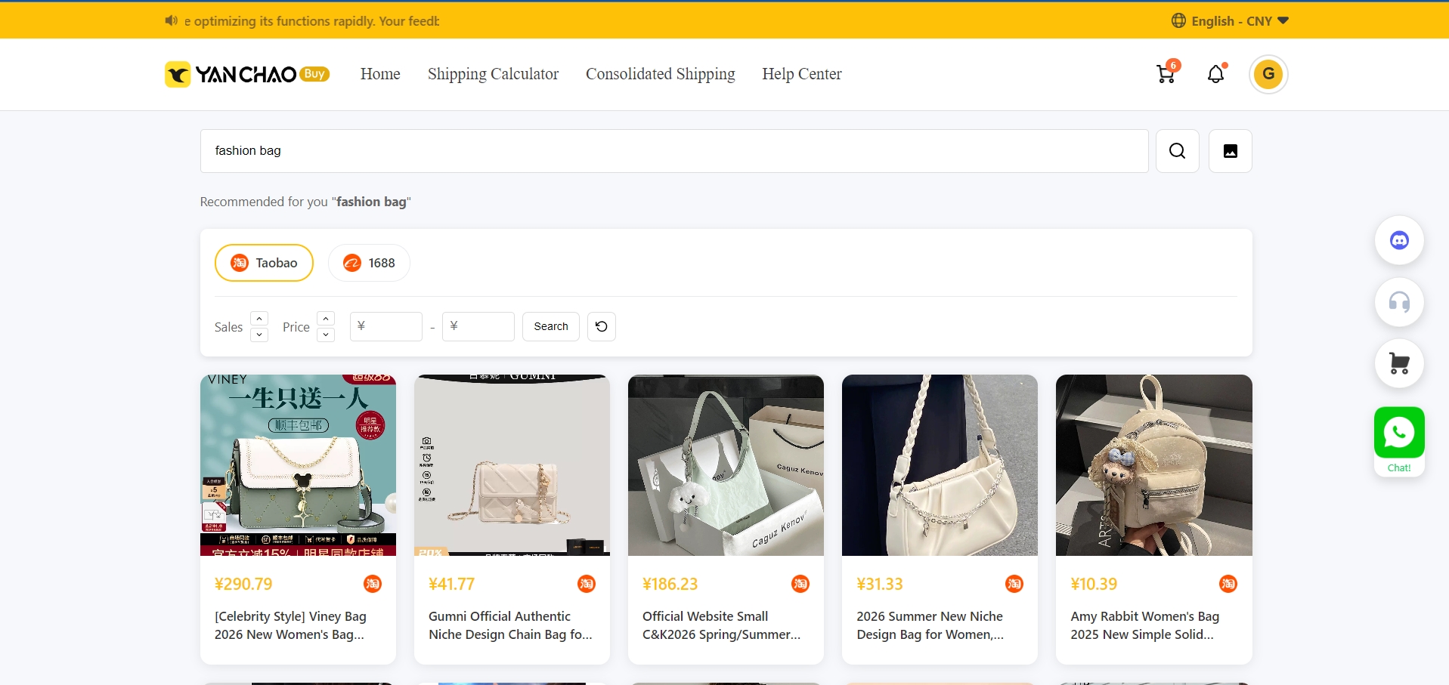Open the G user avatar menu

(x=1268, y=74)
